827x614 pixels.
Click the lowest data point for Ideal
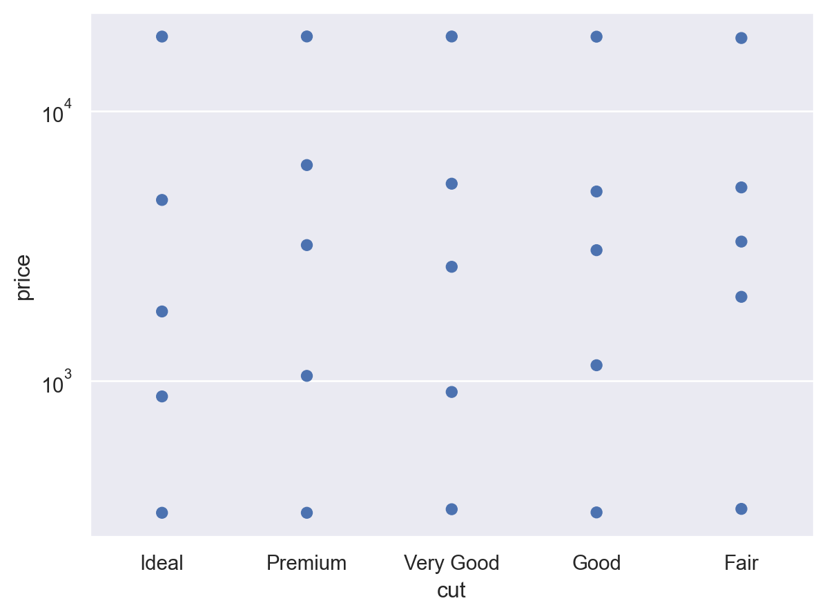coord(162,513)
